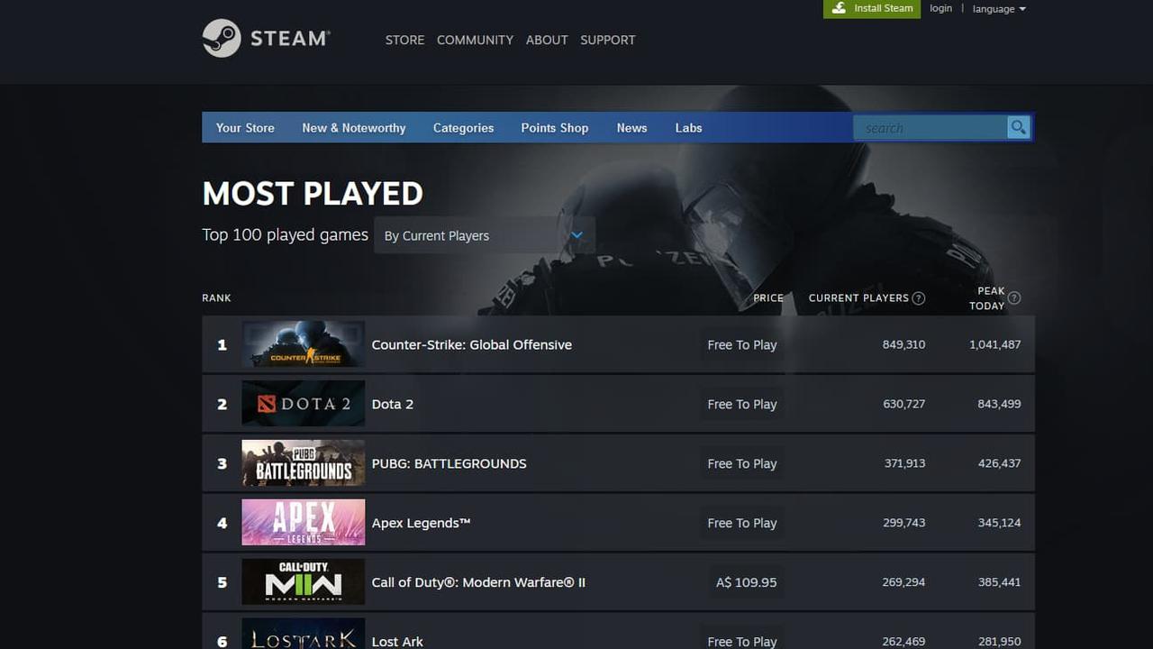The image size is (1153, 649).
Task: Open the Lost Ark thumbnail
Action: (x=304, y=634)
